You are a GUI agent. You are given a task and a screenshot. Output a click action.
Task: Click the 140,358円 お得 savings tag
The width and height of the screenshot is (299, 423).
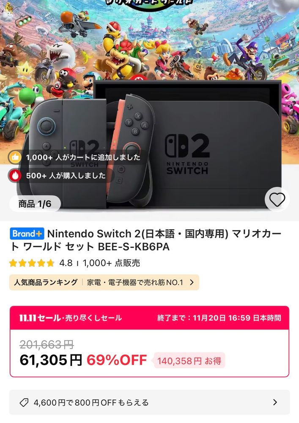click(x=189, y=361)
